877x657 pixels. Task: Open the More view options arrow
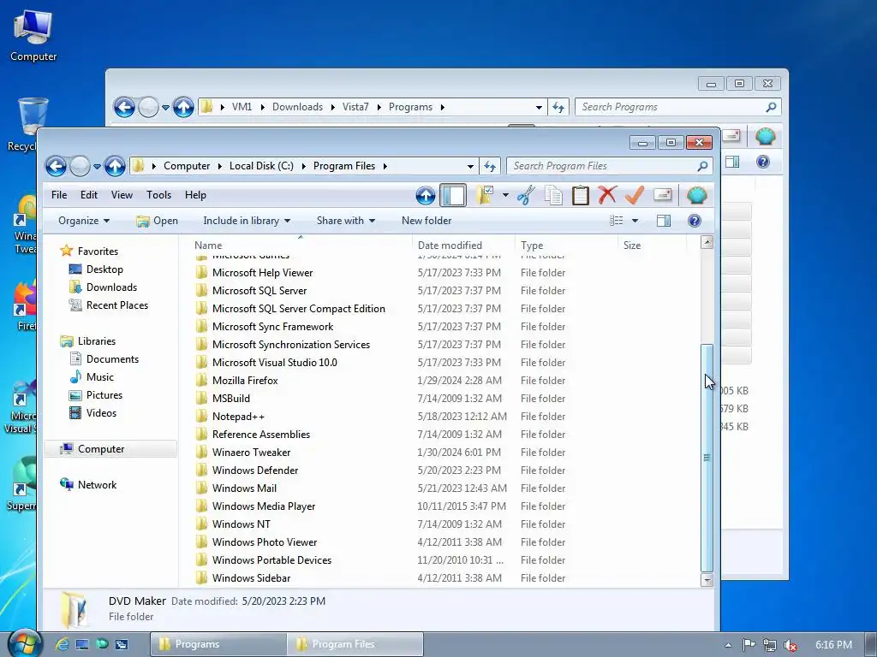pos(635,221)
